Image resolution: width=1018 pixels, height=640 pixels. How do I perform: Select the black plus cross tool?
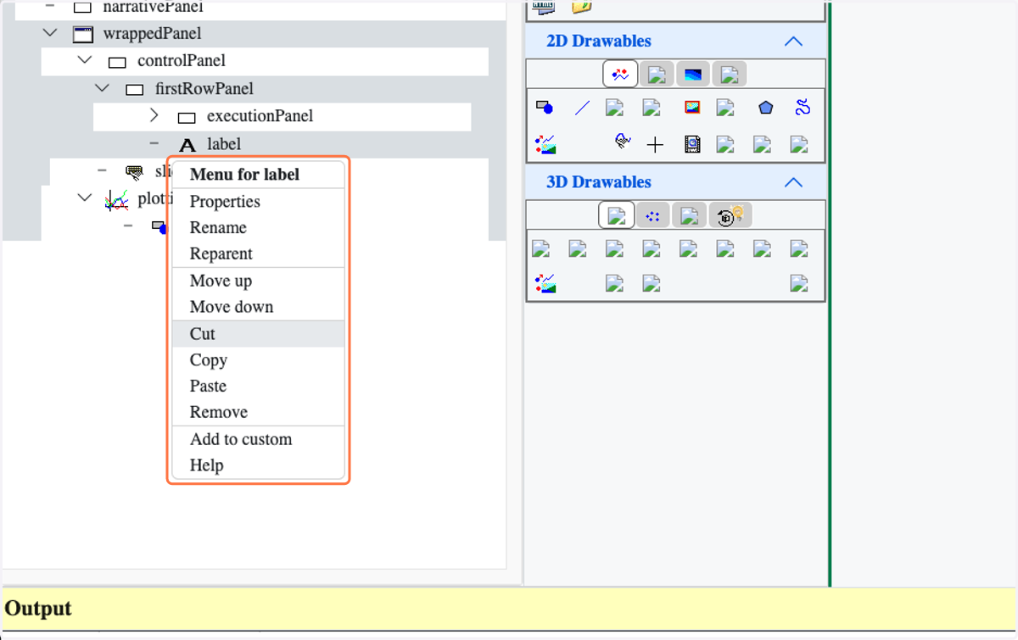[x=655, y=145]
